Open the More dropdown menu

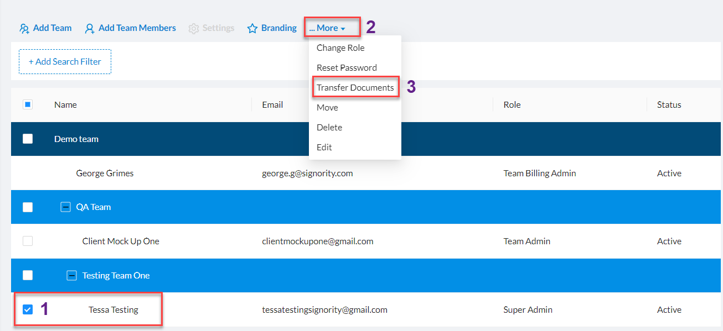(x=331, y=27)
